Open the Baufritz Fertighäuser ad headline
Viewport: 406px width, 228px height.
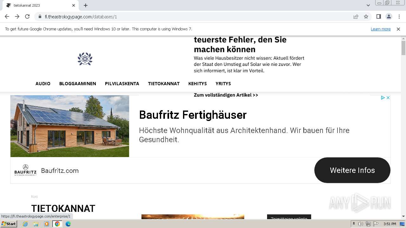tap(193, 115)
